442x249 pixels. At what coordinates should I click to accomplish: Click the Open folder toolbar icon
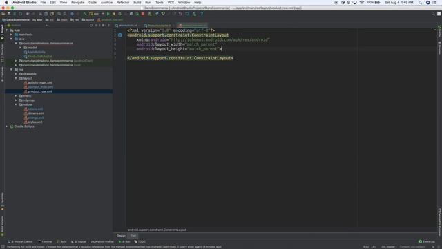click(3, 14)
